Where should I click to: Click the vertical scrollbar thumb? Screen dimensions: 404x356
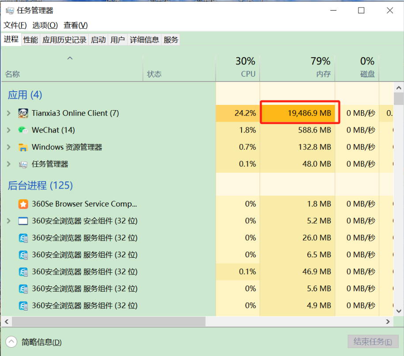[399, 99]
